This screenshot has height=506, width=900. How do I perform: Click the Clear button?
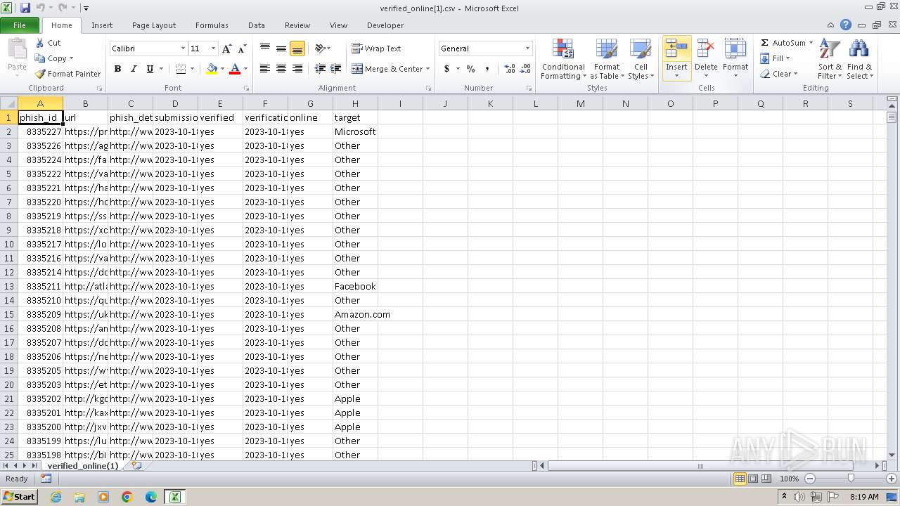pos(776,74)
